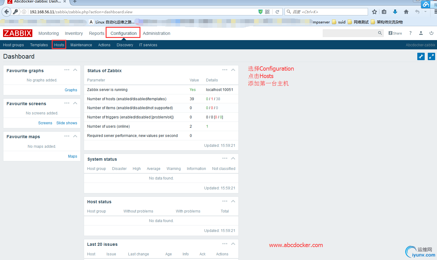This screenshot has width=437, height=260.
Task: Open the user profile icon
Action: pyautogui.click(x=421, y=33)
